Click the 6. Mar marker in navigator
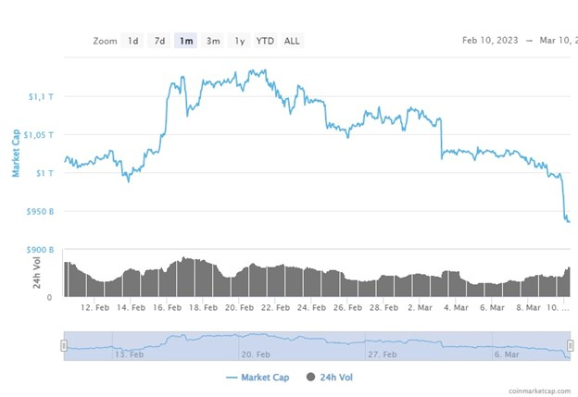 (507, 354)
